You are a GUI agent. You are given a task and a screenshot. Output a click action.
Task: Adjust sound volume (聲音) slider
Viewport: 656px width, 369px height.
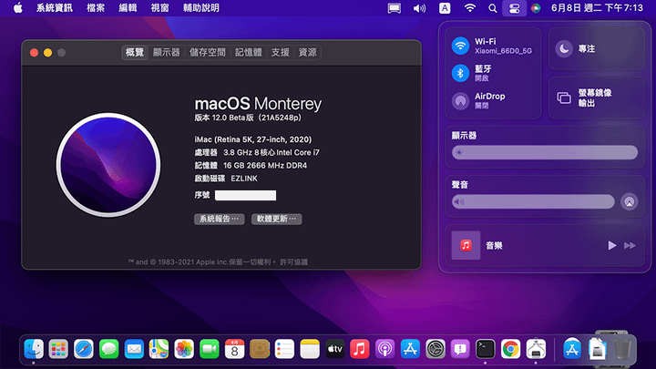click(533, 201)
